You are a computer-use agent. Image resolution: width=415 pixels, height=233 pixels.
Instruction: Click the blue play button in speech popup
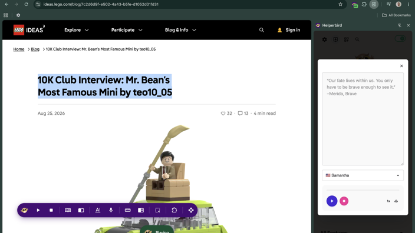tap(332, 201)
